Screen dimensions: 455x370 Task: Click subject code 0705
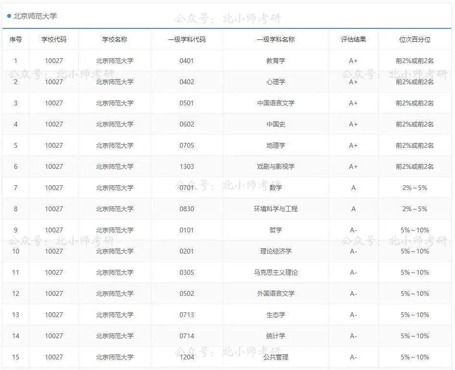pyautogui.click(x=187, y=145)
